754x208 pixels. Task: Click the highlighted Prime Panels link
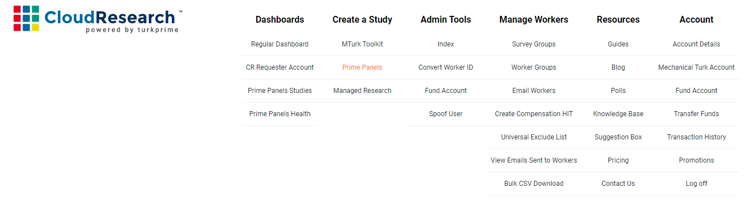[362, 67]
